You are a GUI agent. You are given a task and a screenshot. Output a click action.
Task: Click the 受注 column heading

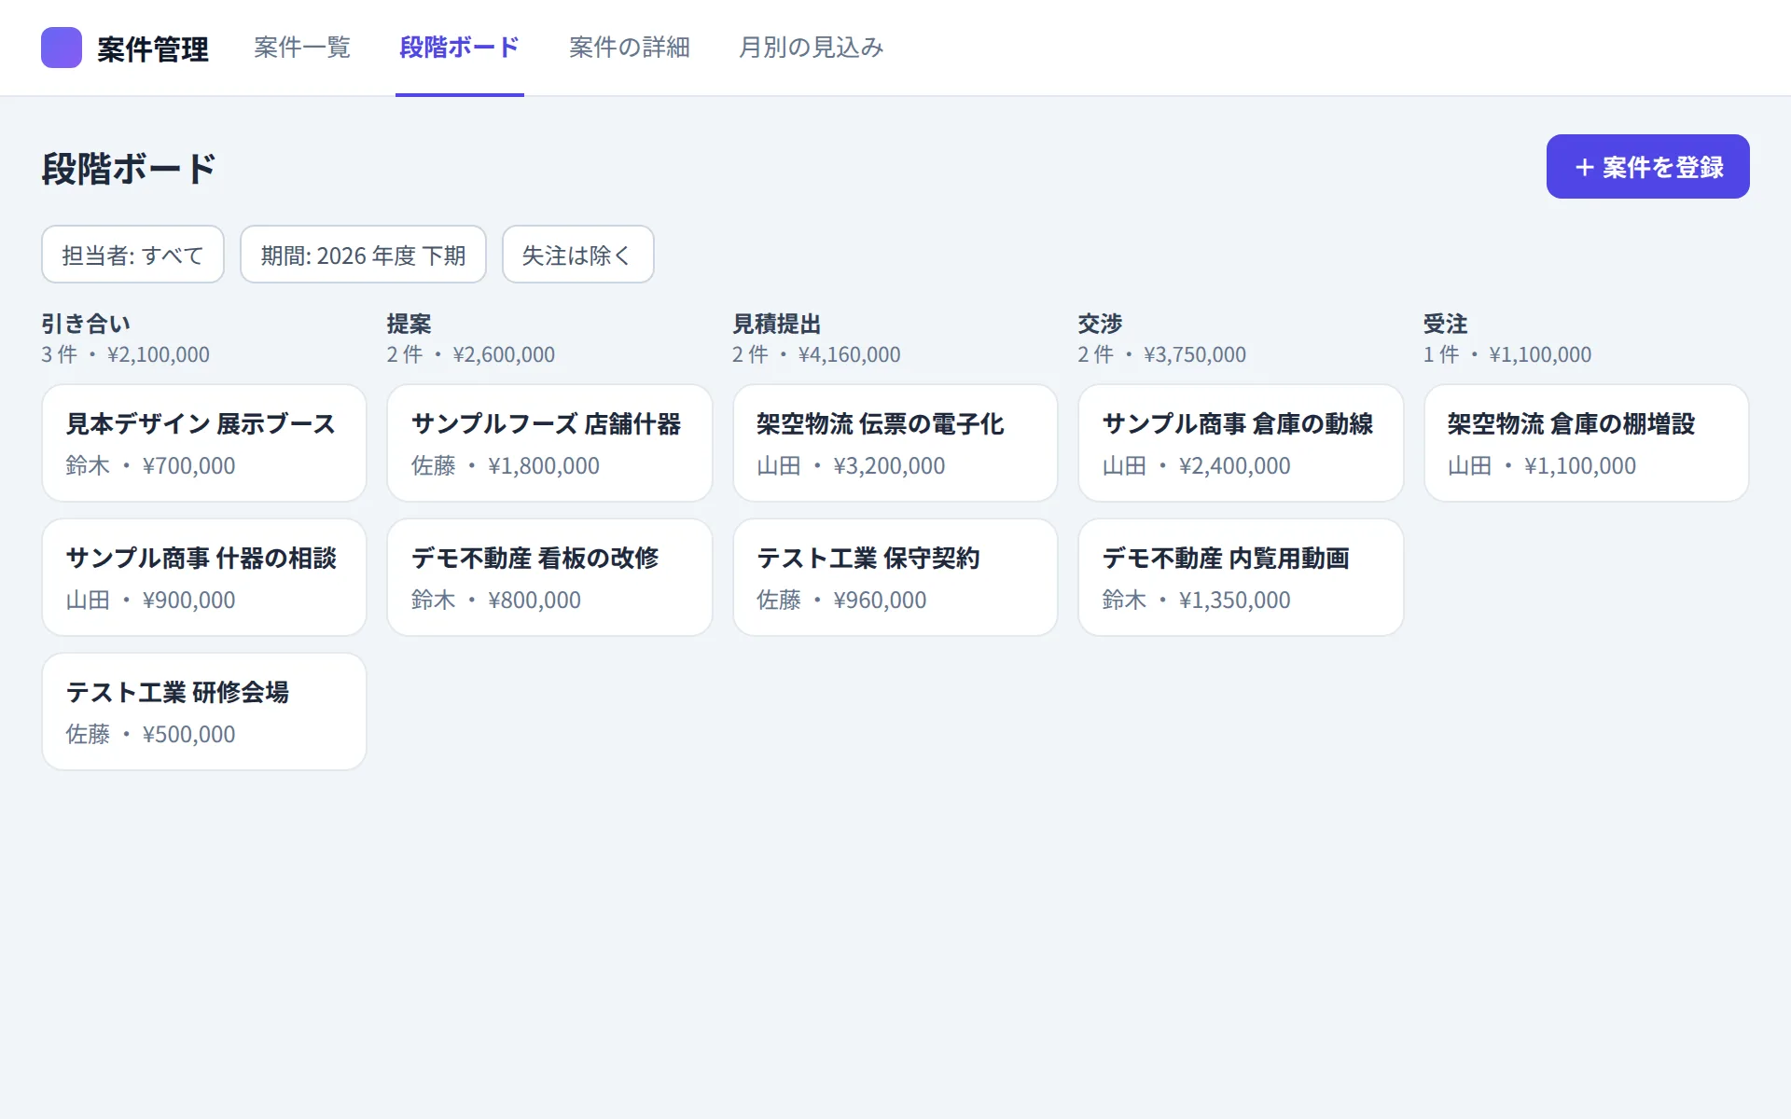point(1446,324)
